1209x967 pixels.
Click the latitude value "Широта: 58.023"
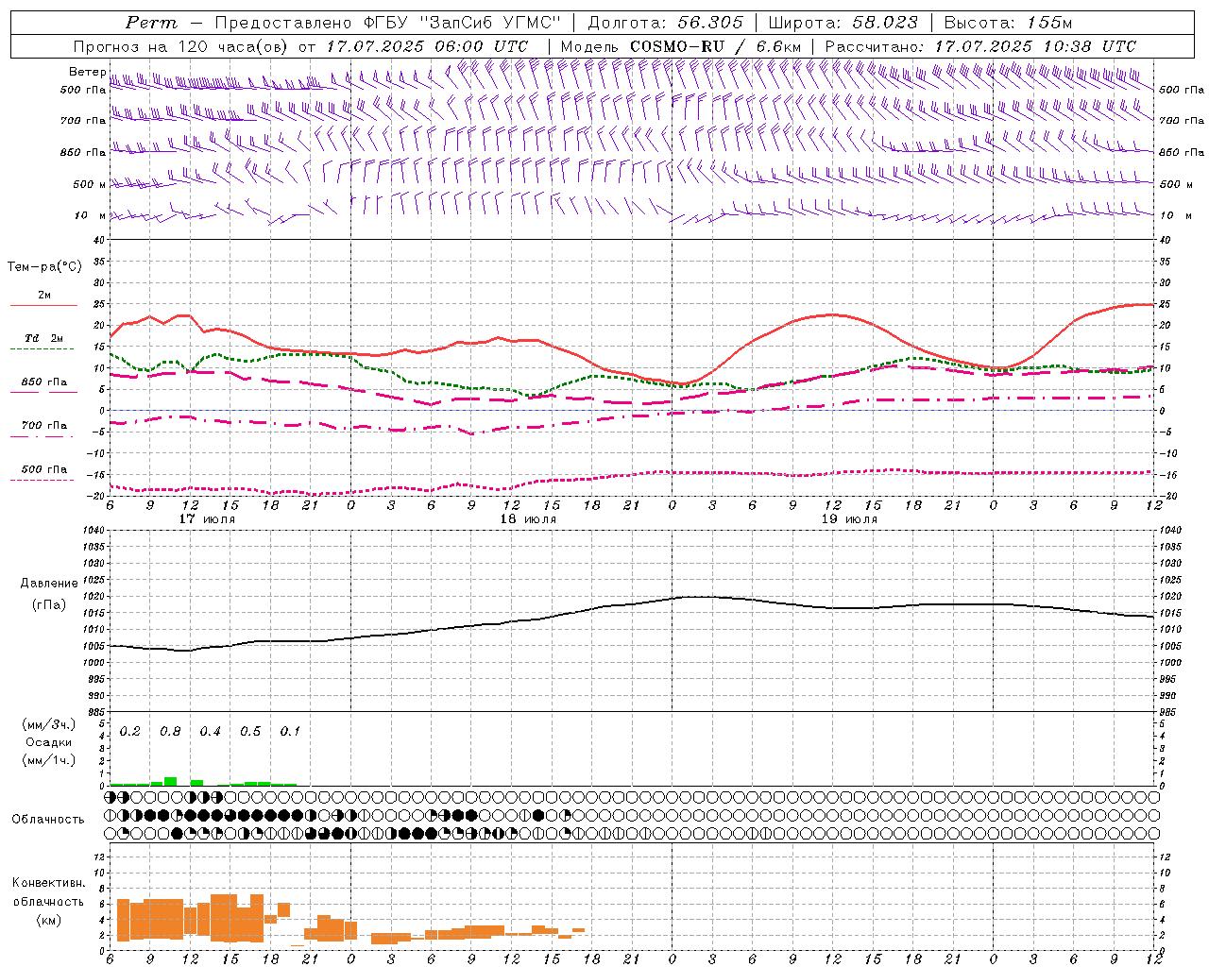point(843,23)
